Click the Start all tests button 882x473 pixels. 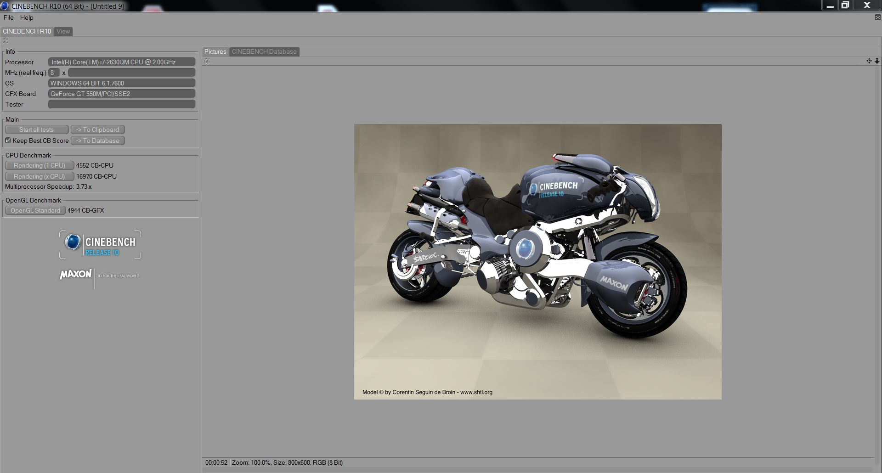tap(37, 130)
